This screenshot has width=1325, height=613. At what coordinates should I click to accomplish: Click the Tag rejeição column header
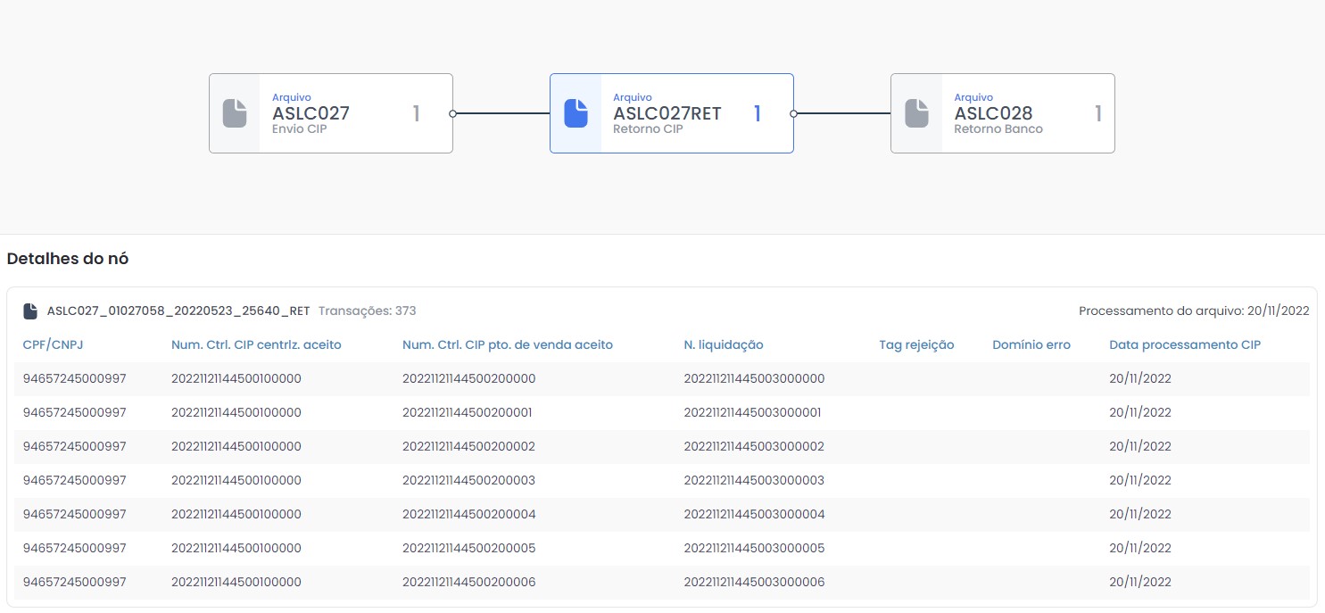916,344
